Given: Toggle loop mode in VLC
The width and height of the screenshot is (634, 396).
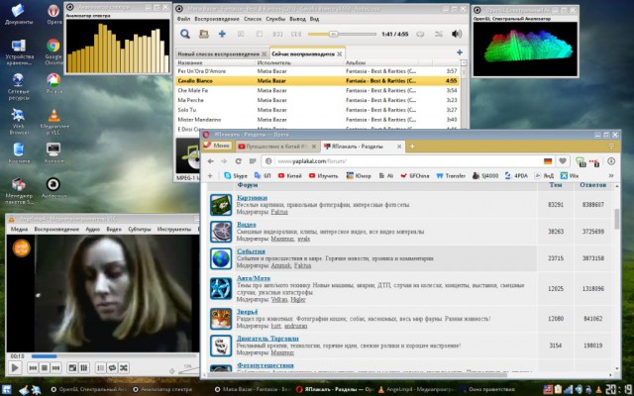Looking at the screenshot, I should (112, 368).
